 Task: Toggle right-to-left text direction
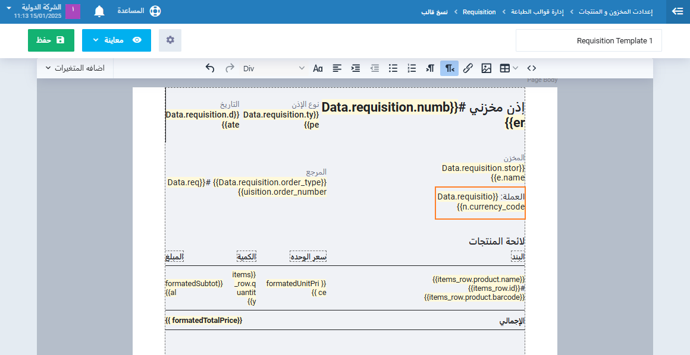(449, 68)
